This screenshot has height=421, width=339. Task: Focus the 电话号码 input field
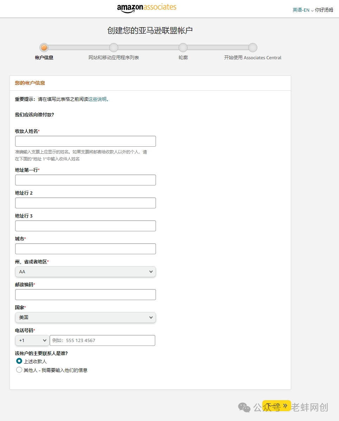pos(102,341)
